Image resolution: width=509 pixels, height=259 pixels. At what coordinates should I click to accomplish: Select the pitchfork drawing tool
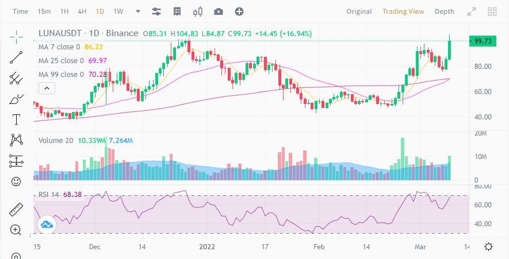(16, 78)
